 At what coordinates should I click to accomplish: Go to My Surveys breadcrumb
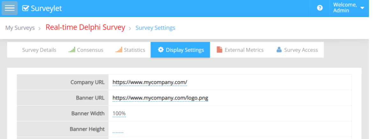click(x=20, y=28)
